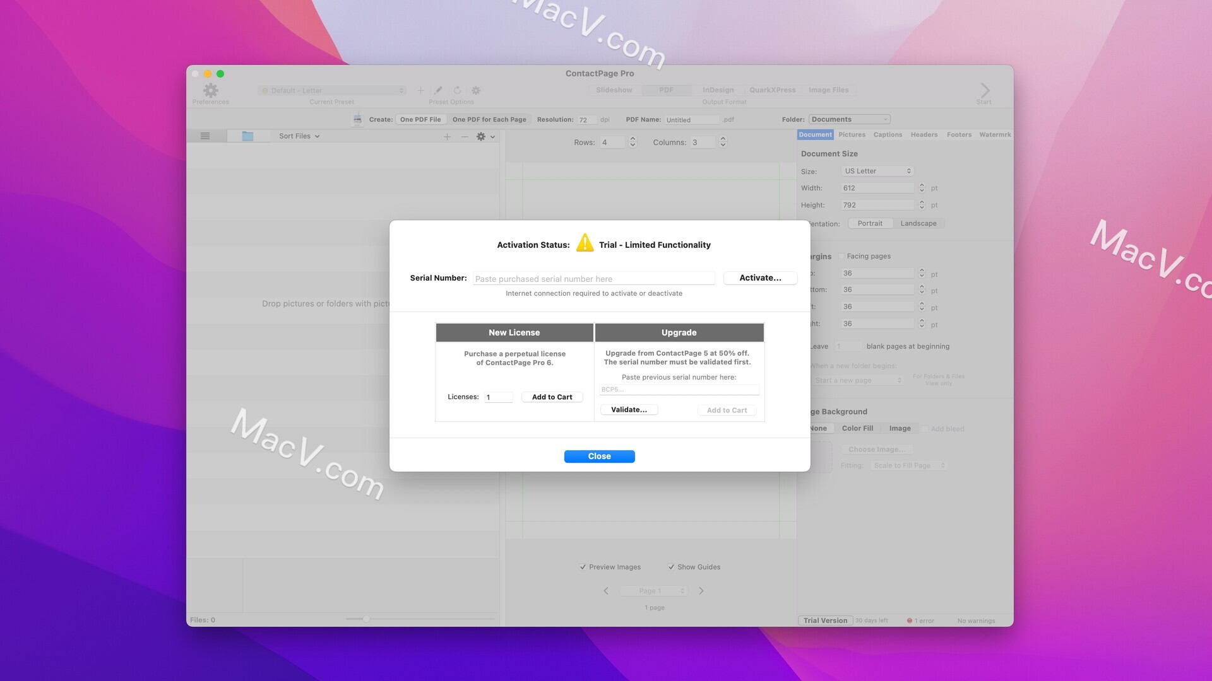The height and width of the screenshot is (681, 1212).
Task: Click the Licenses quantity field
Action: tap(499, 397)
